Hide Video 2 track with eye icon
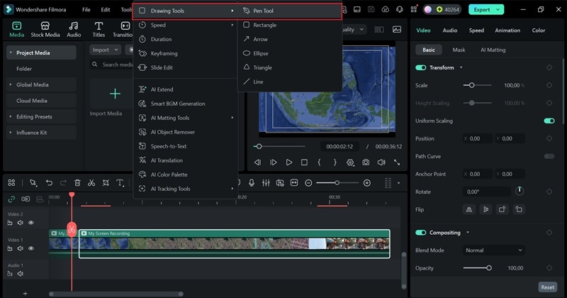Screen dimensions: 567x298 point(31,223)
